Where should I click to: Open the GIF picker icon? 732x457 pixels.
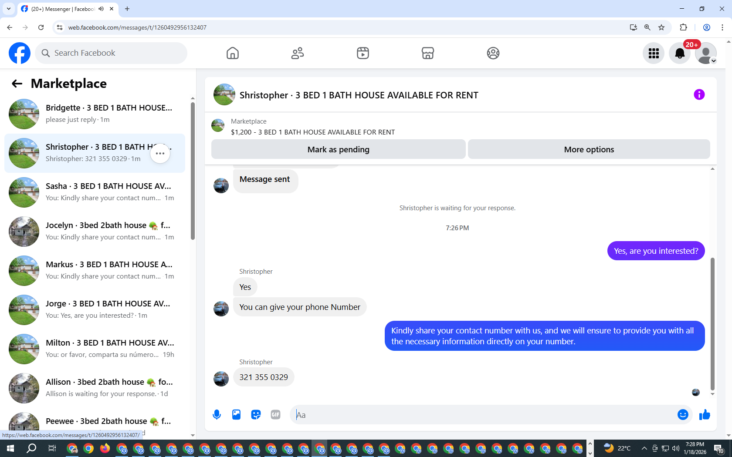275,415
